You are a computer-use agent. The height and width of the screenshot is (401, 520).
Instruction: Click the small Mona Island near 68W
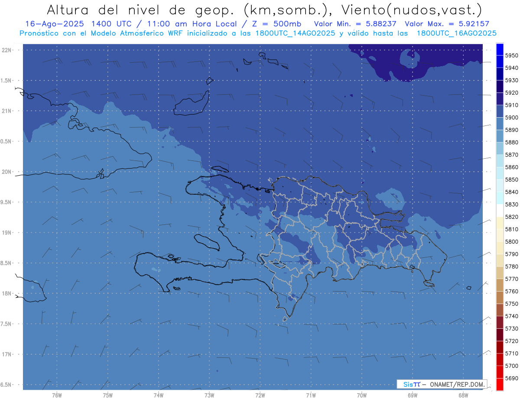click(x=468, y=288)
